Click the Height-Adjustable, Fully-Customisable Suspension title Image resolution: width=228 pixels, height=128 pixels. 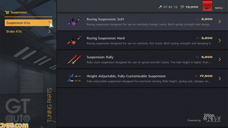coord(126,76)
